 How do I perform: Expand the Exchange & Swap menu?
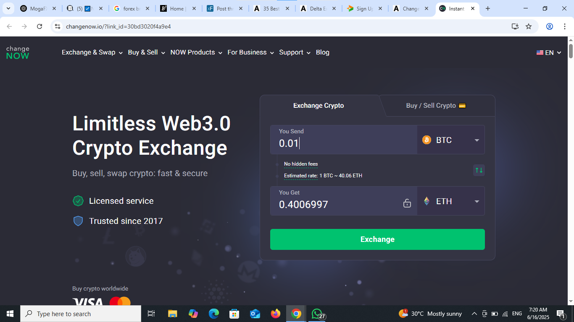pyautogui.click(x=92, y=52)
